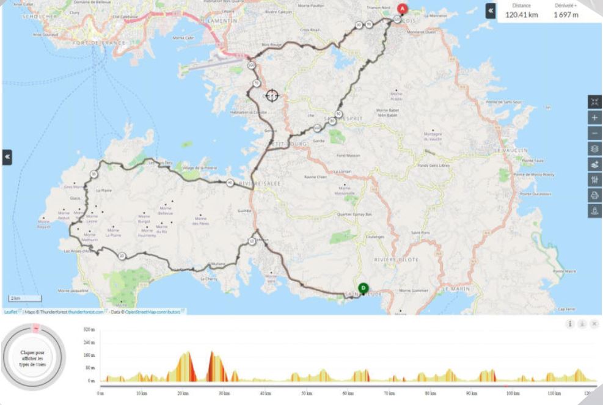Screen dimensions: 603x405
Task: Open the sliders settings icon
Action: click(x=594, y=180)
